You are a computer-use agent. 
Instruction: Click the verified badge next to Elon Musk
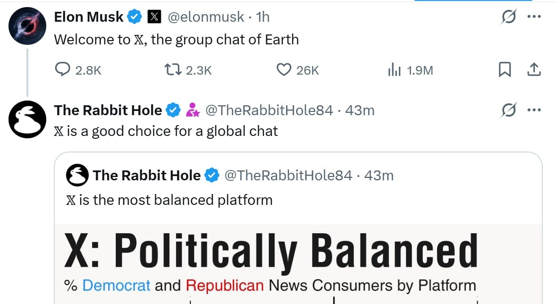135,16
